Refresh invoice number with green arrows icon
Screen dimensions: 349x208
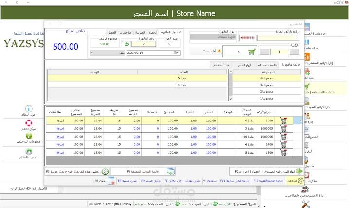point(127,44)
